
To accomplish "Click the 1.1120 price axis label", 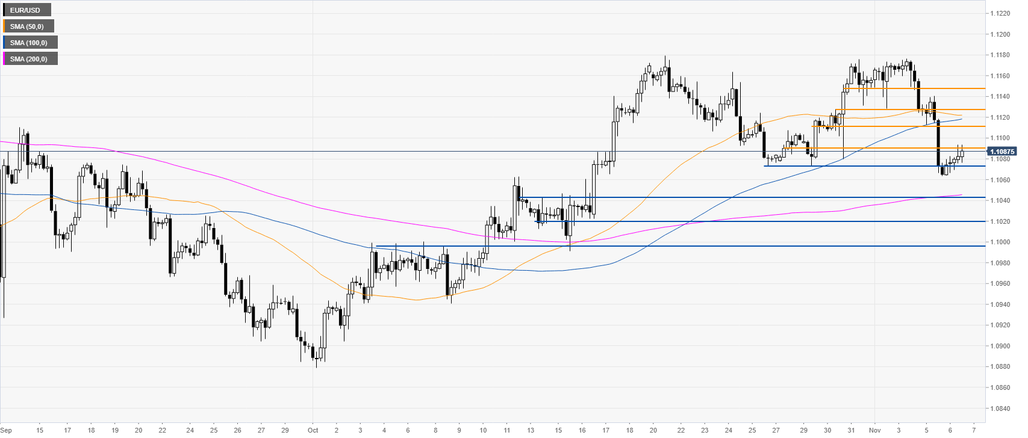I will pyautogui.click(x=1000, y=118).
